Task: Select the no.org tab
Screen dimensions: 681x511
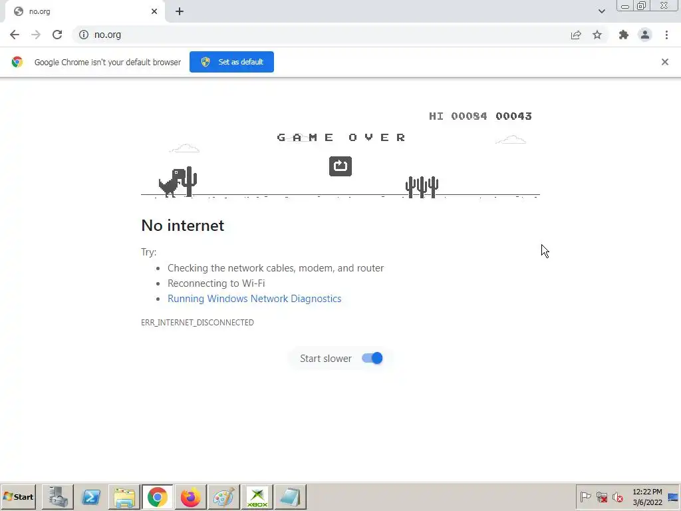Action: 84,12
